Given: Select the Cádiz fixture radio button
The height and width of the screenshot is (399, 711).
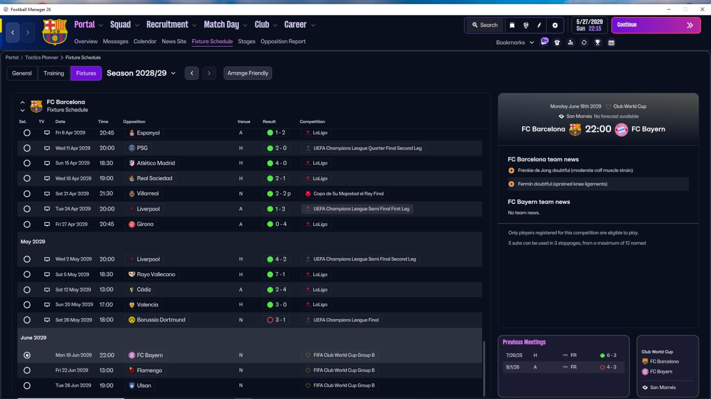Looking at the screenshot, I should tap(27, 289).
